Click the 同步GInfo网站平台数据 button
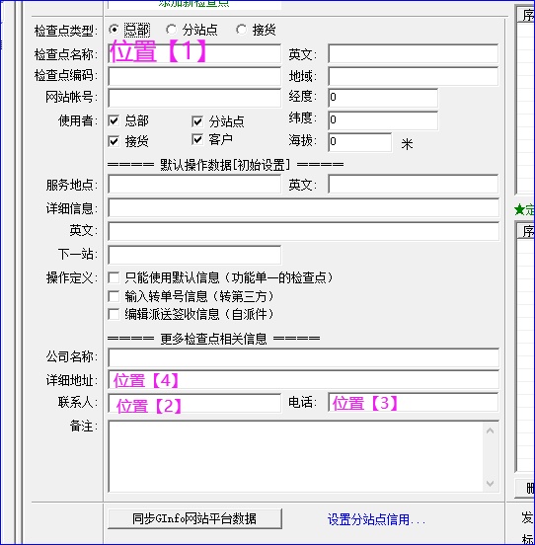 pos(194,519)
